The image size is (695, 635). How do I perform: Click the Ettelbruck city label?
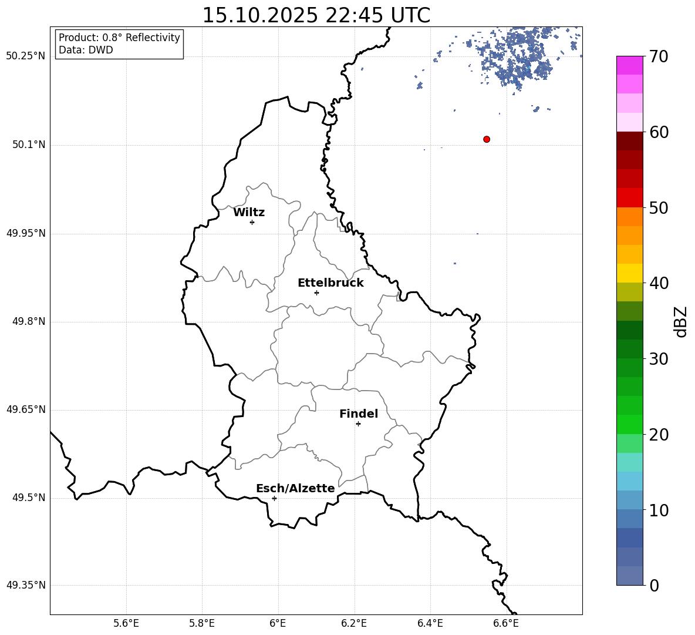pos(330,283)
